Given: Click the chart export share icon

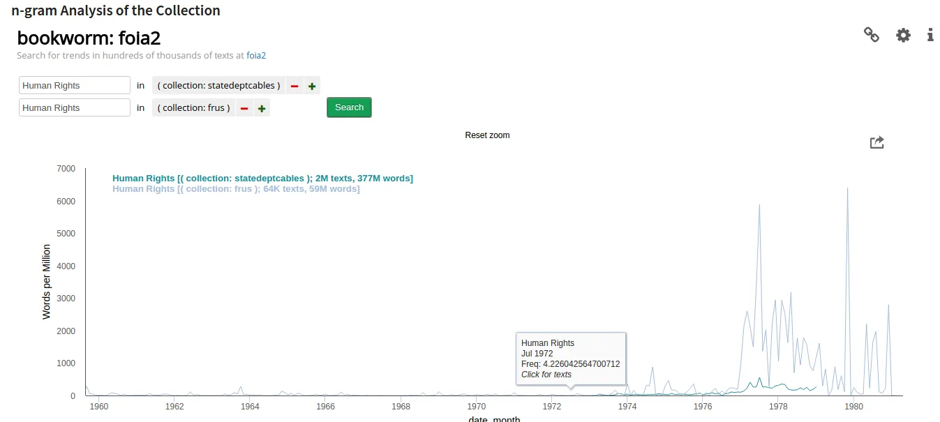Looking at the screenshot, I should [x=877, y=142].
